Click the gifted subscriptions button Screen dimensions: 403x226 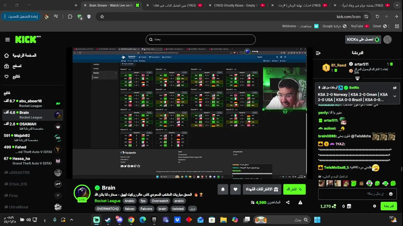[x=262, y=189]
